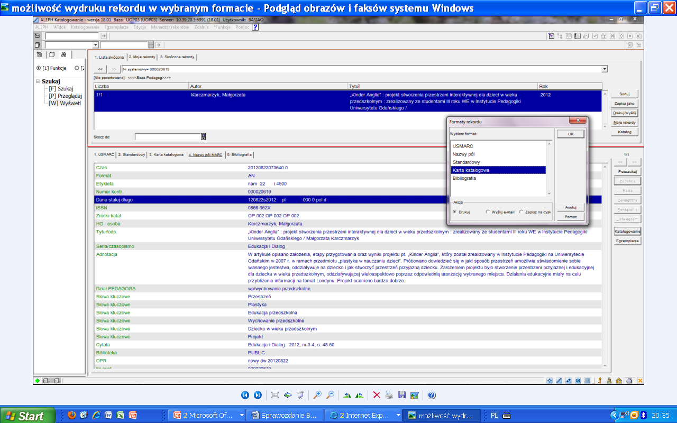
Task: Click the << previous button near query field
Action: pos(100,69)
